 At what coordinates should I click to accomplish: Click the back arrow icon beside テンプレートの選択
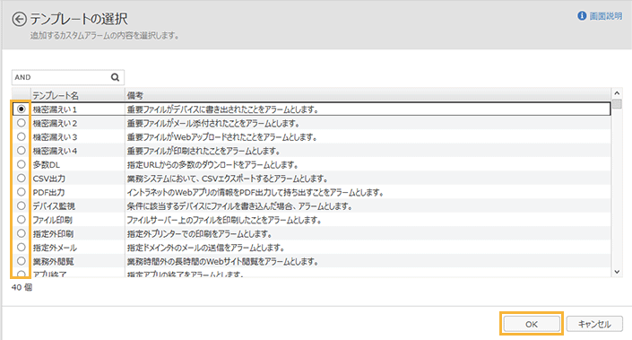[19, 19]
